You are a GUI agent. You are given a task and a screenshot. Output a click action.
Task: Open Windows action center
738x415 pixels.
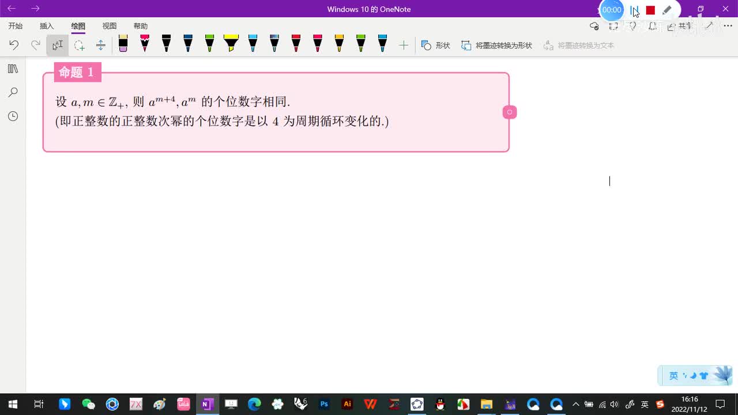[x=720, y=404]
